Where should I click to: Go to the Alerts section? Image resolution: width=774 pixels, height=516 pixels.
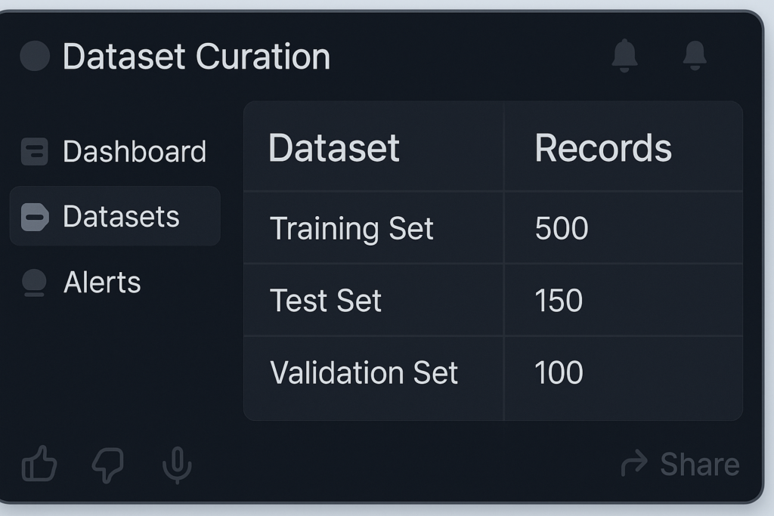click(x=102, y=283)
